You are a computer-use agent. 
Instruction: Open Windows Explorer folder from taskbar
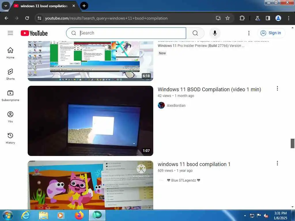tap(44, 215)
